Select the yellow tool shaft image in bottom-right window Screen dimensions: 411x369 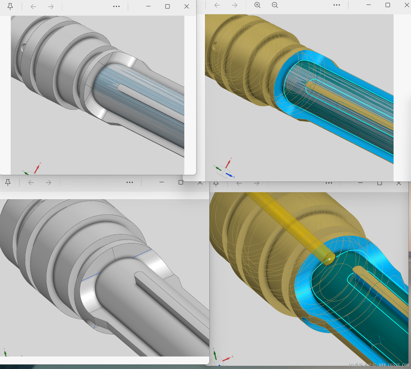click(309, 279)
